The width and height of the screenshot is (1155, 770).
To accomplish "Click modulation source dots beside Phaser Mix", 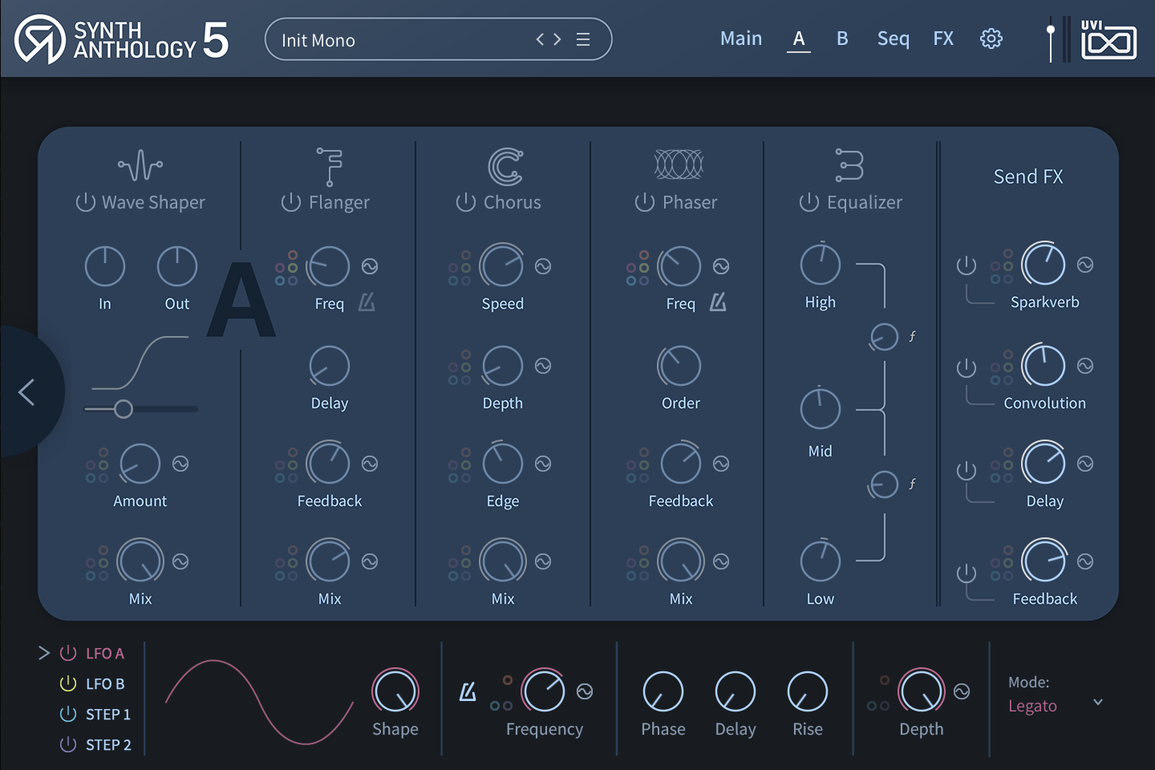I will [x=638, y=563].
